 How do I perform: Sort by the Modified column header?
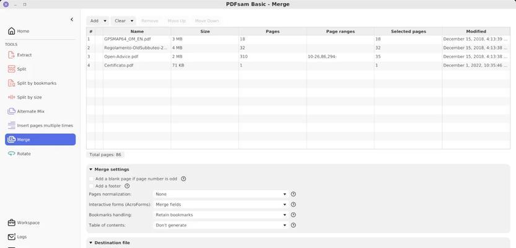(x=476, y=31)
